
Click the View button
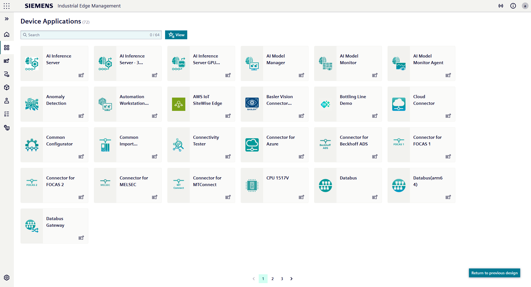point(176,35)
